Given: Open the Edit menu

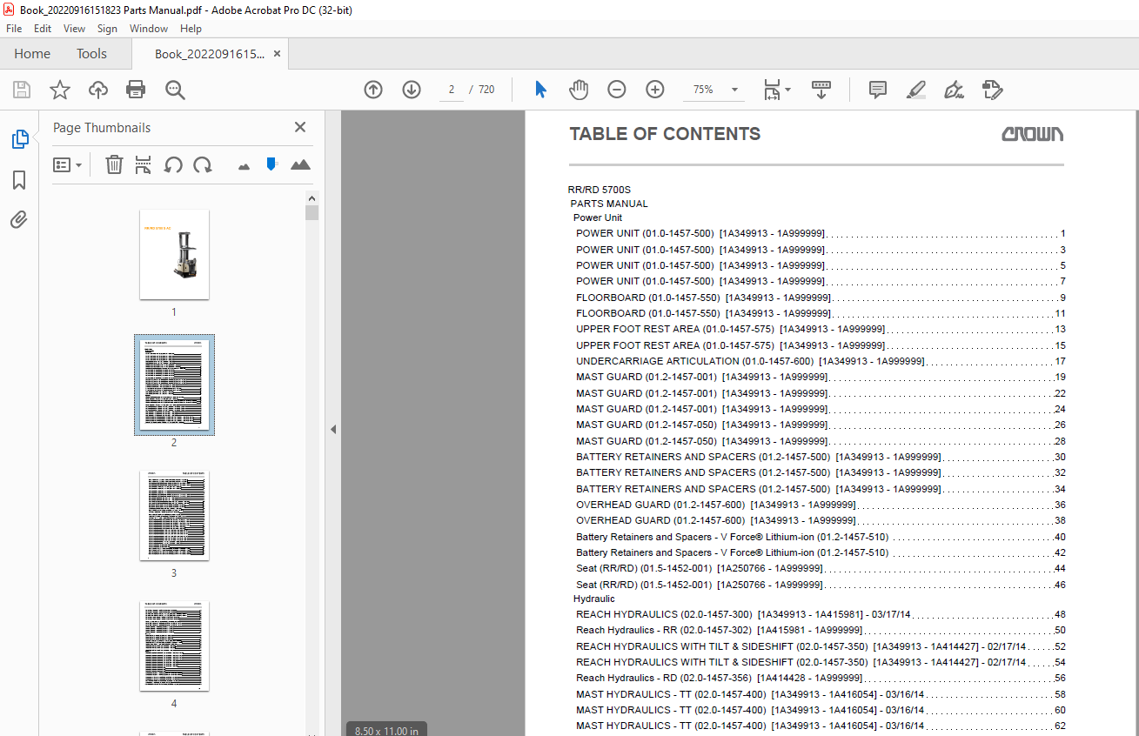Looking at the screenshot, I should [x=43, y=29].
